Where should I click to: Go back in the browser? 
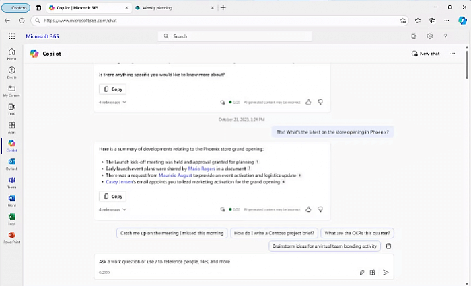coord(7,21)
